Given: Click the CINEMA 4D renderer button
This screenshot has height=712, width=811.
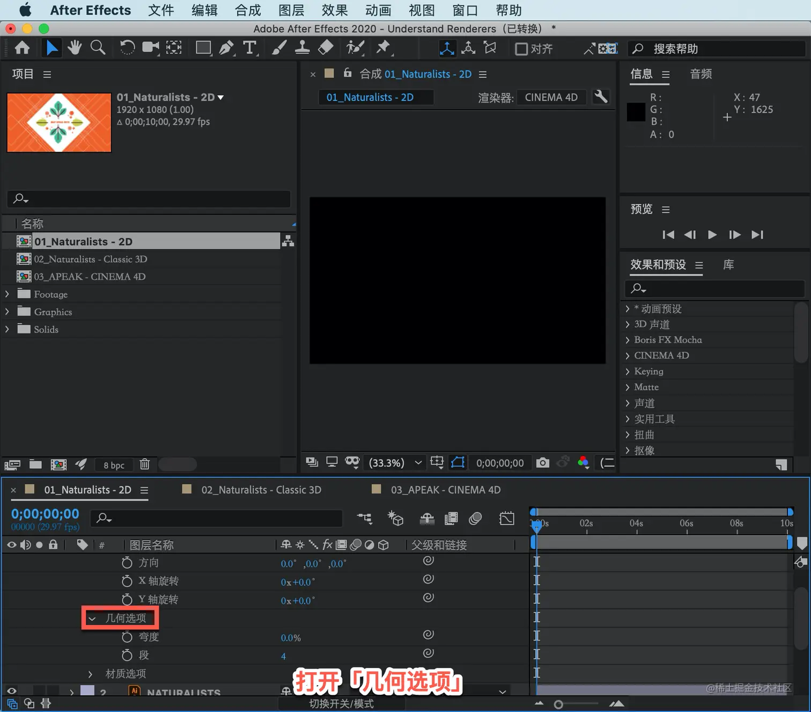Looking at the screenshot, I should pos(551,97).
